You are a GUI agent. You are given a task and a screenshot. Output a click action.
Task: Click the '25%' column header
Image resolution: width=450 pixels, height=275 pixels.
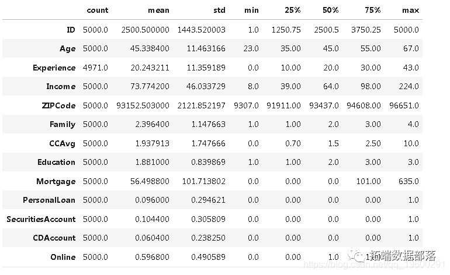292,10
